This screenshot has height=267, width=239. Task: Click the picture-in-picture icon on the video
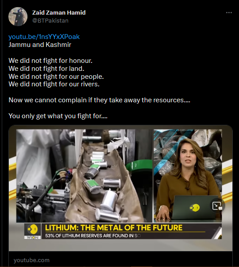click(217, 206)
